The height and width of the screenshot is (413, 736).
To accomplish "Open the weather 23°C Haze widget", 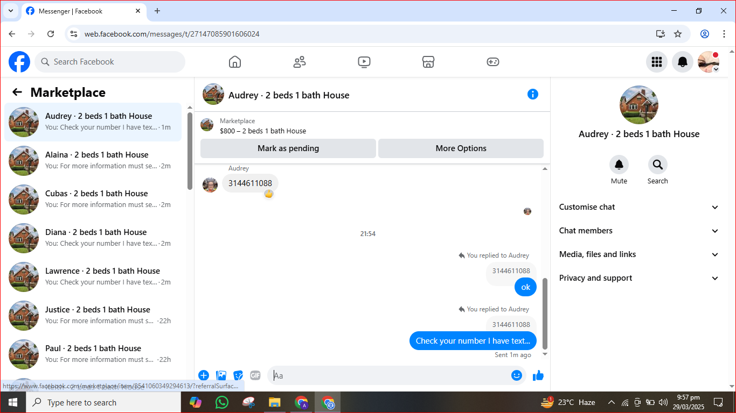I will (x=568, y=402).
